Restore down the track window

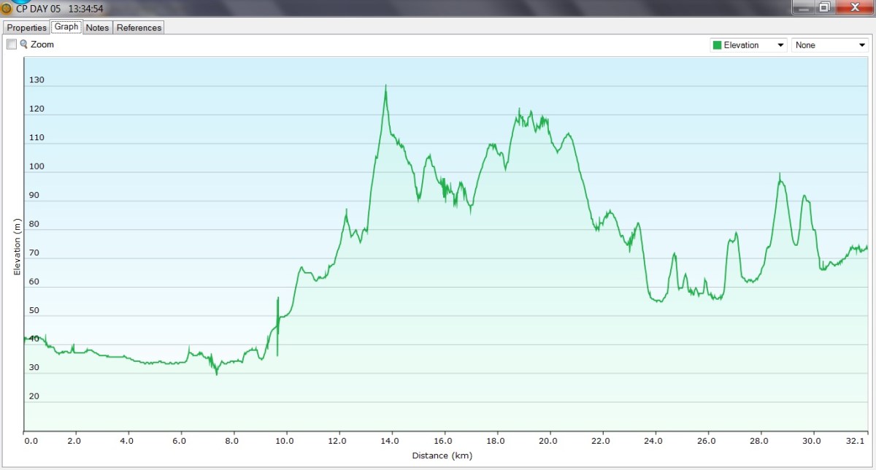(824, 7)
